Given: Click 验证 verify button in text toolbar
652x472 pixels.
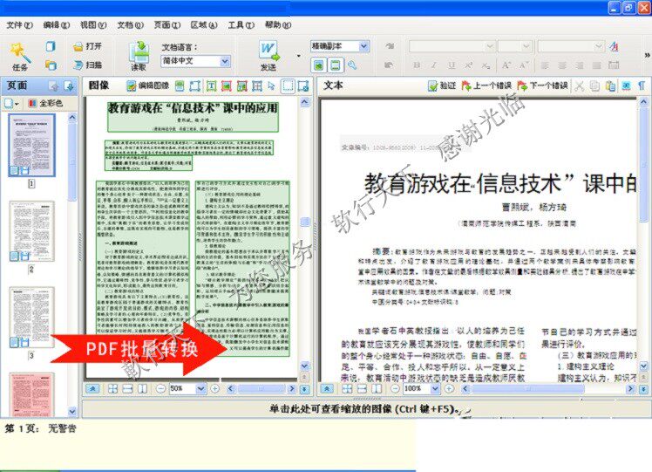Looking at the screenshot, I should [x=442, y=86].
